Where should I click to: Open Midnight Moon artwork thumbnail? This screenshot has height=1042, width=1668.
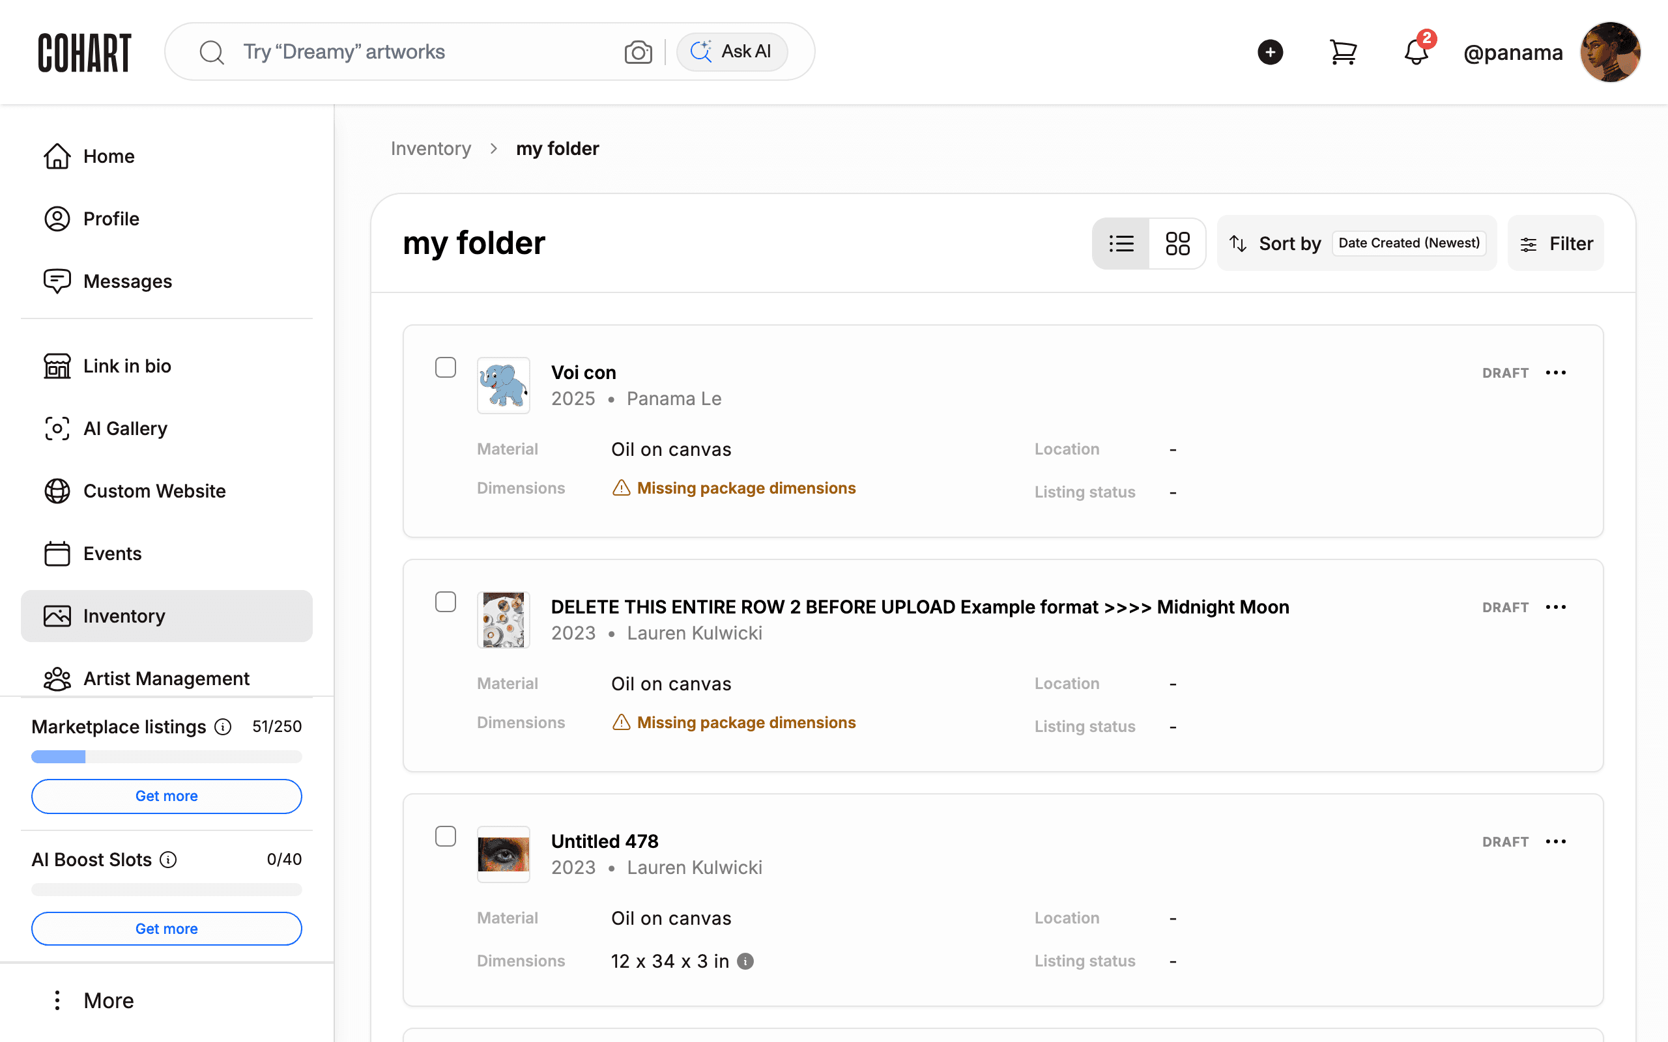point(504,619)
